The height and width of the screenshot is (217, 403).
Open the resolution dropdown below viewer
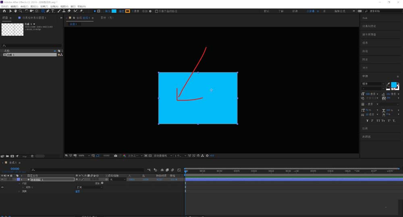point(135,156)
